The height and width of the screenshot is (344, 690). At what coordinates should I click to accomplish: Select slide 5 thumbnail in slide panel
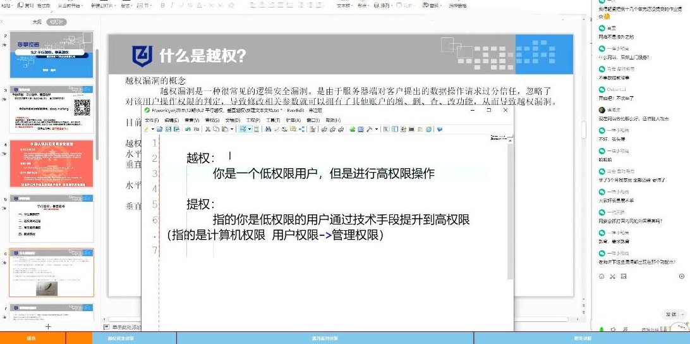(x=51, y=218)
